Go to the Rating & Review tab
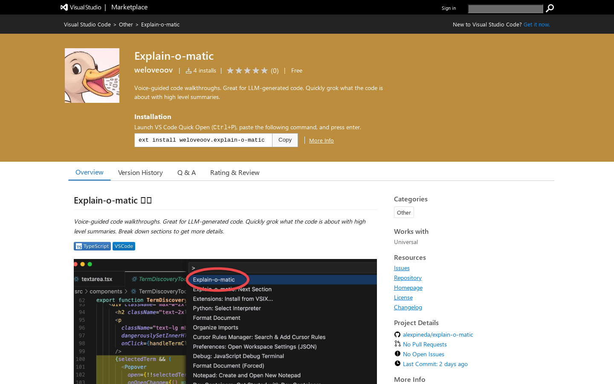 [235, 173]
